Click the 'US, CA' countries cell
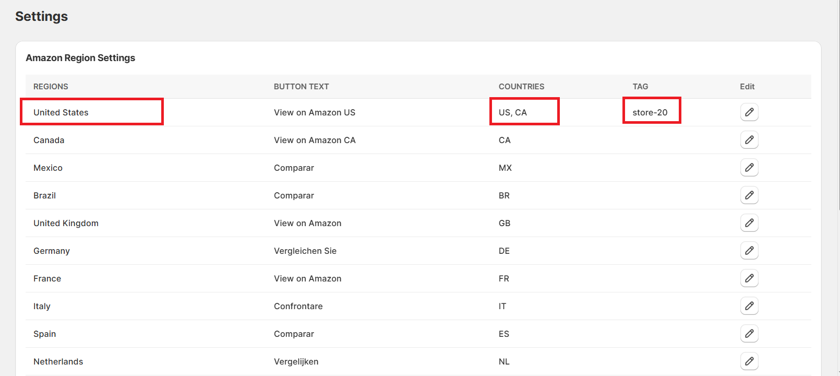Image resolution: width=840 pixels, height=376 pixels. (512, 112)
